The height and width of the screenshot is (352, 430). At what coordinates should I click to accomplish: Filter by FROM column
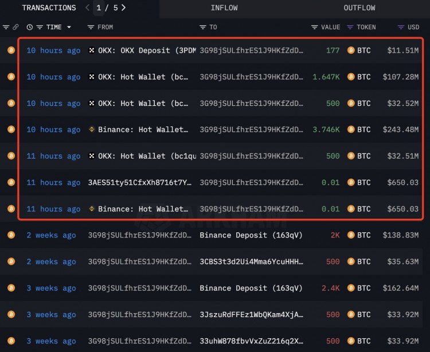pos(91,27)
